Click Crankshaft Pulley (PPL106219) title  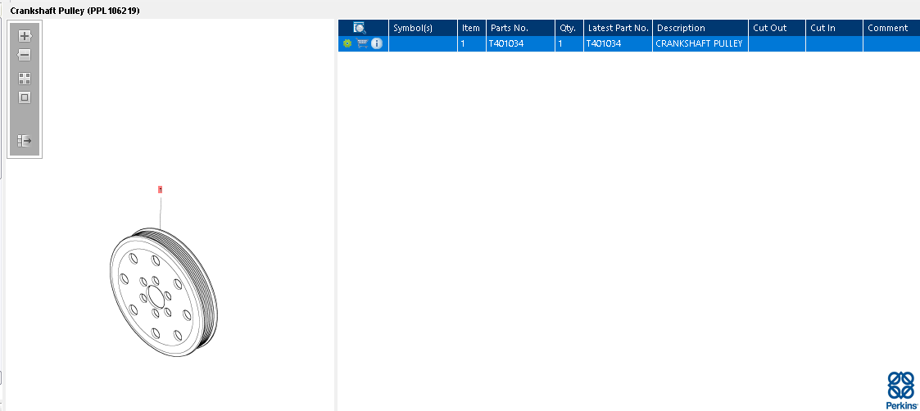pos(75,11)
